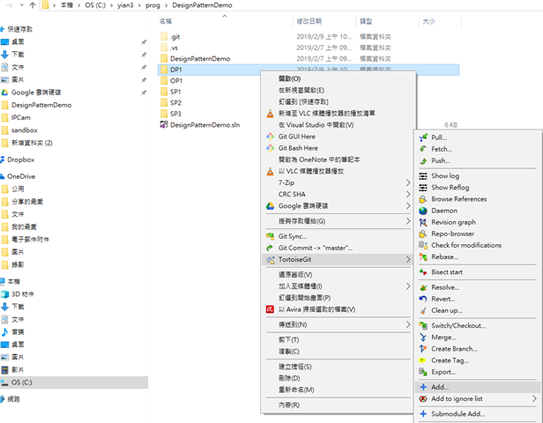The image size is (543, 423).
Task: Select OS (C:) drive in sidebar
Action: 74,382
